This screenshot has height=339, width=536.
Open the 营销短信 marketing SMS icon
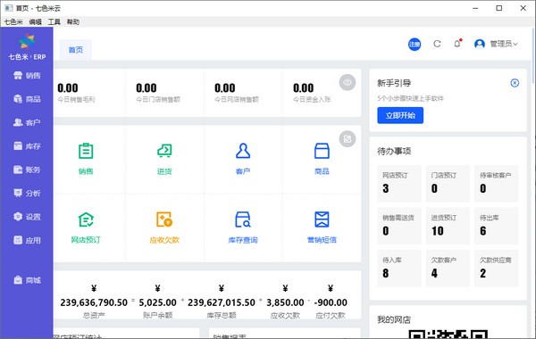tap(322, 219)
